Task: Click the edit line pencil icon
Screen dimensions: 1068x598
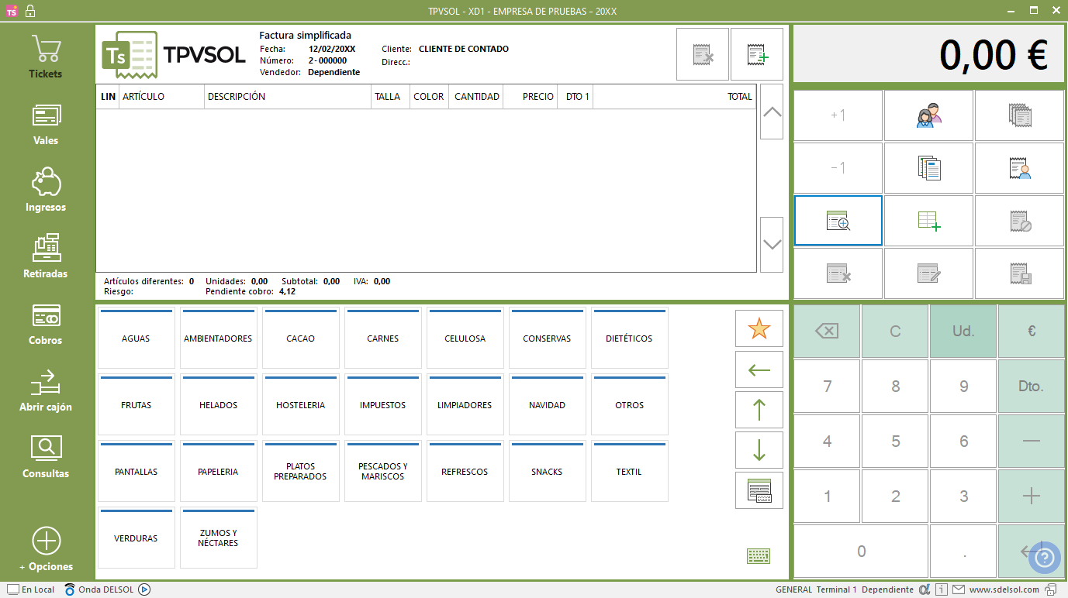Action: coord(928,273)
